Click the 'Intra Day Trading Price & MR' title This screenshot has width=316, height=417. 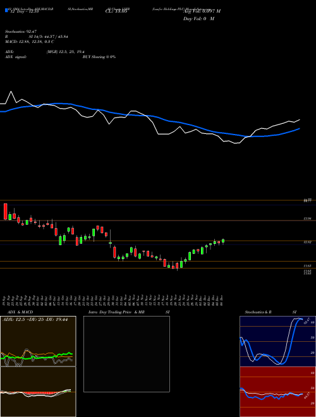116,312
